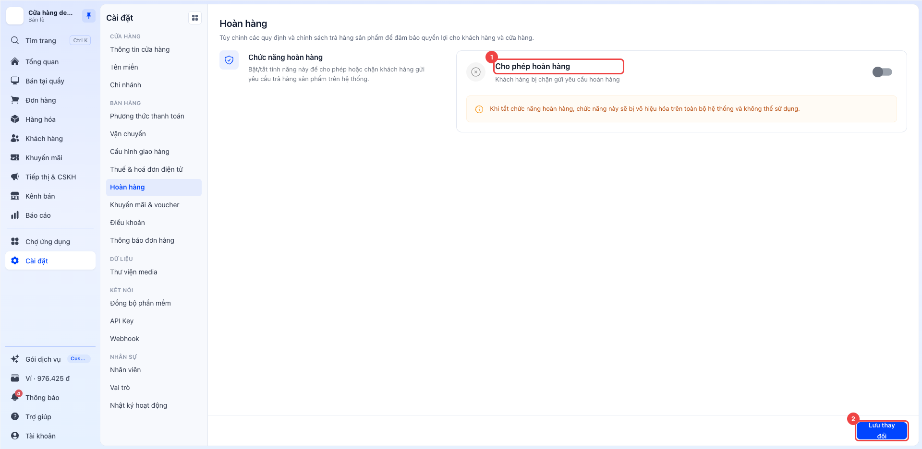Click the Kênh bán storefront icon
922x449 pixels.
coord(15,196)
